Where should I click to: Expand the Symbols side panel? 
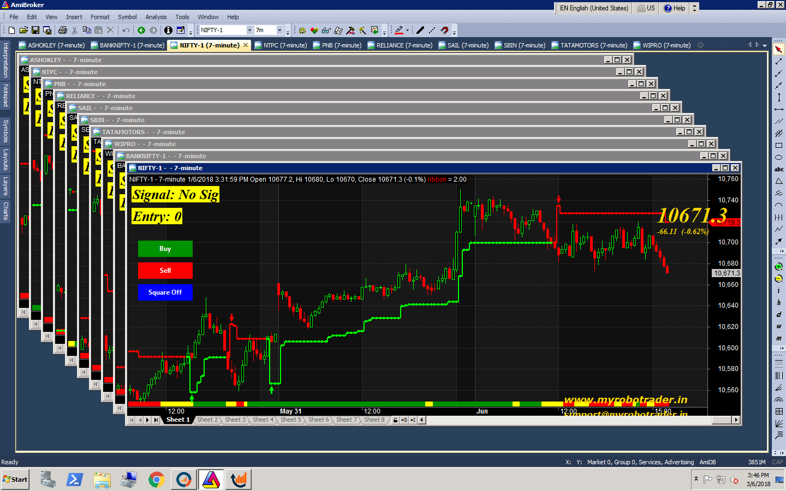click(5, 130)
